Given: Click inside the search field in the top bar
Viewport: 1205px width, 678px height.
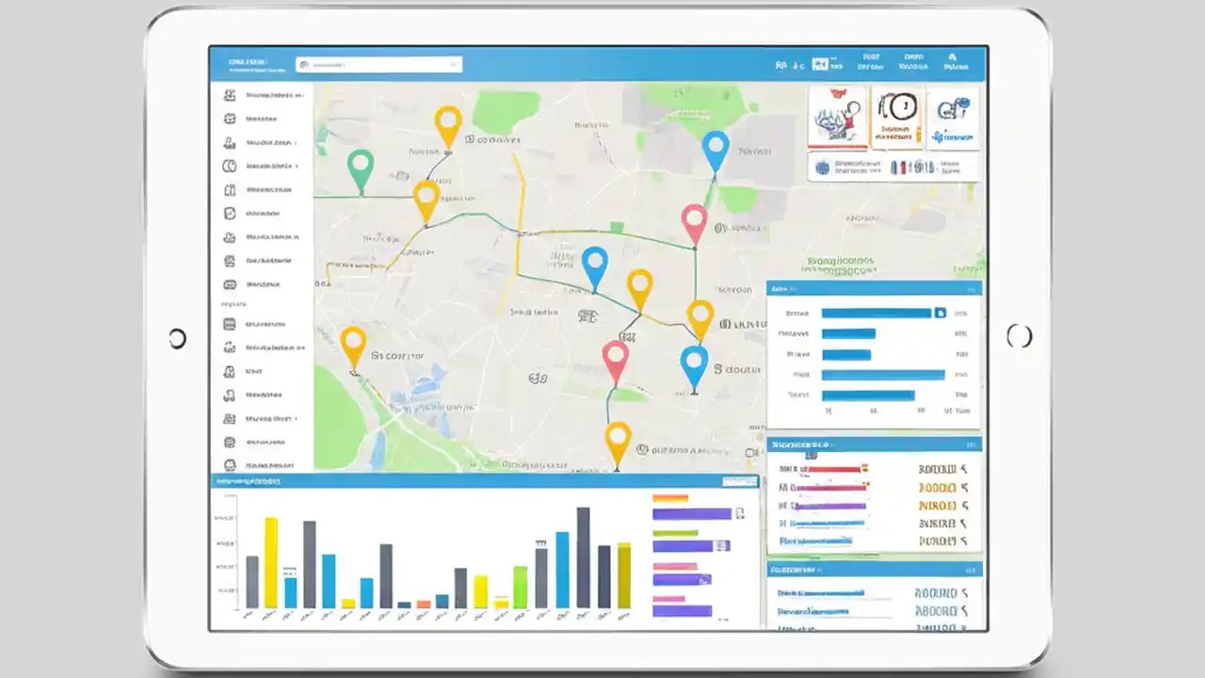Looking at the screenshot, I should [377, 64].
